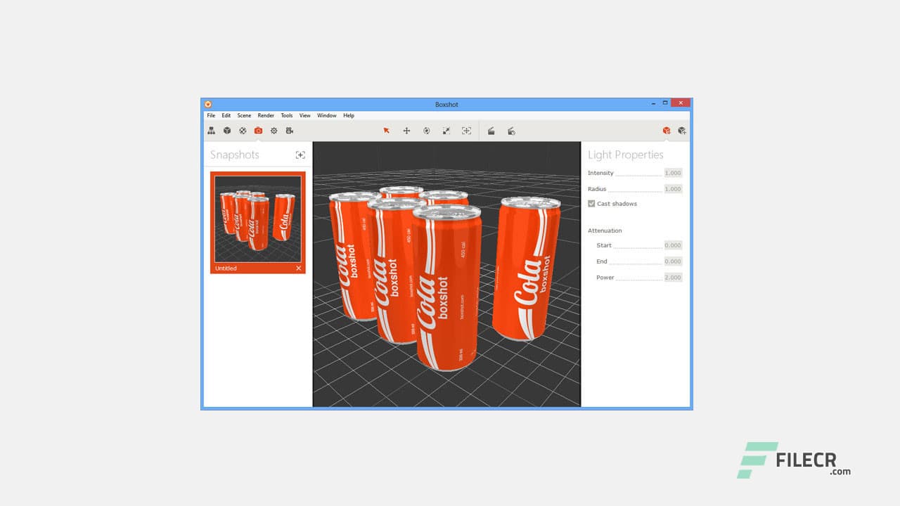Image resolution: width=900 pixels, height=506 pixels.
Task: Activate the Scale tool
Action: [x=446, y=131]
